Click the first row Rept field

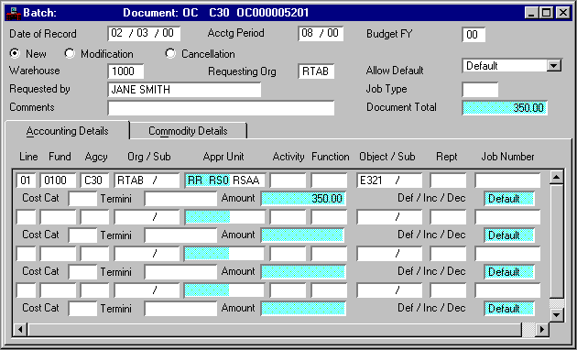448,180
